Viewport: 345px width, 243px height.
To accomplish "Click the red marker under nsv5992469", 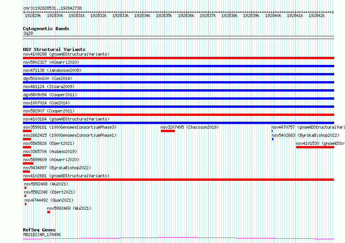I will click(x=48, y=212).
